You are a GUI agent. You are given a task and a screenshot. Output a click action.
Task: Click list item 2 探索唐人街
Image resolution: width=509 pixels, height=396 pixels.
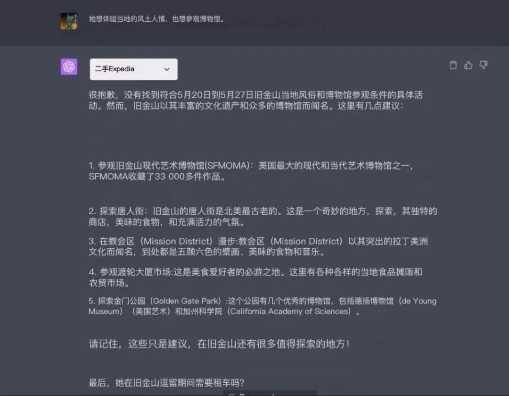click(263, 217)
